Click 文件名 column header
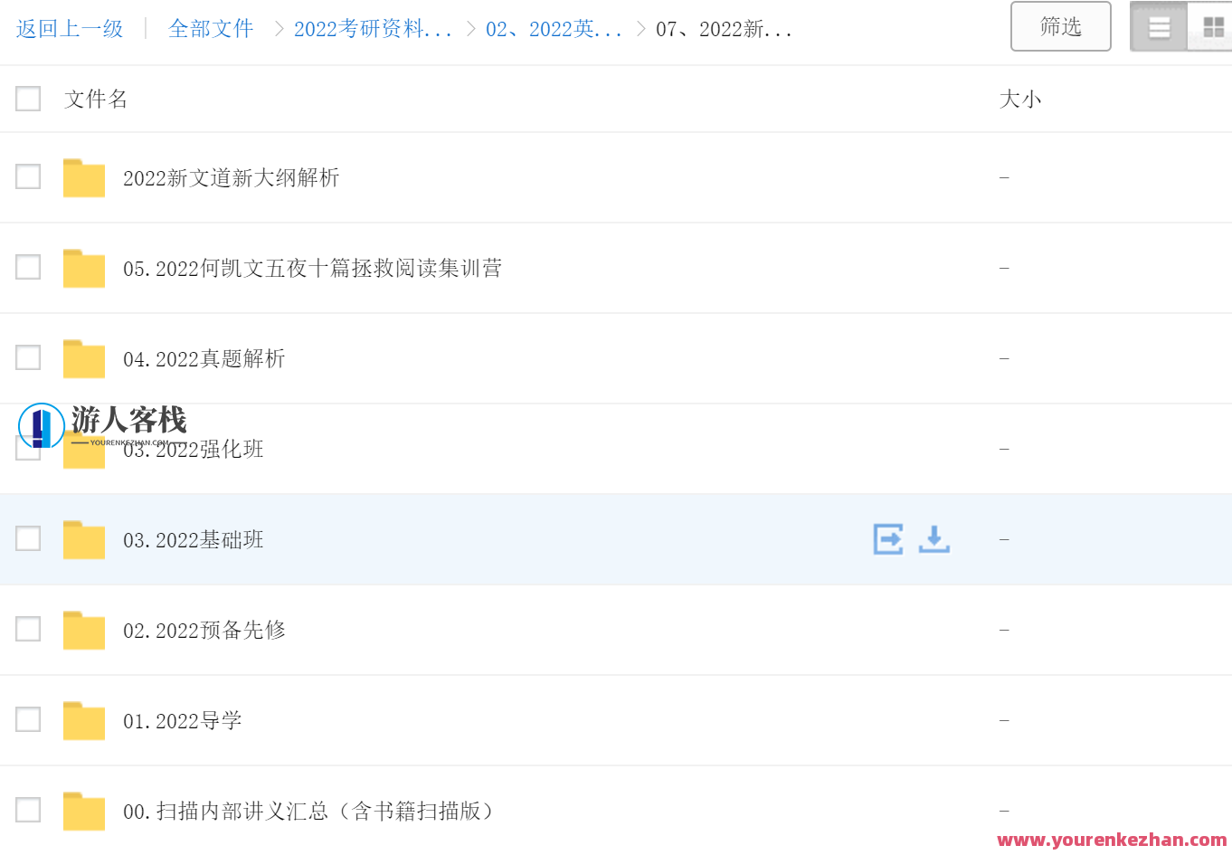The image size is (1232, 855). [96, 99]
